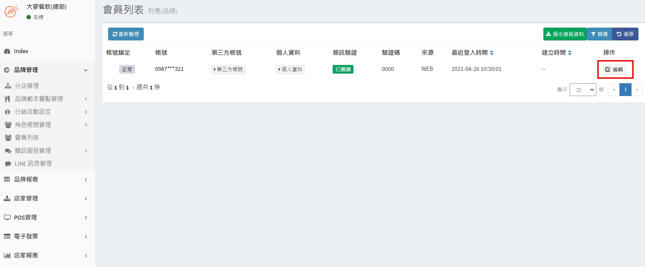
Task: Click the 電子發票 invoice icon
Action: [7, 237]
